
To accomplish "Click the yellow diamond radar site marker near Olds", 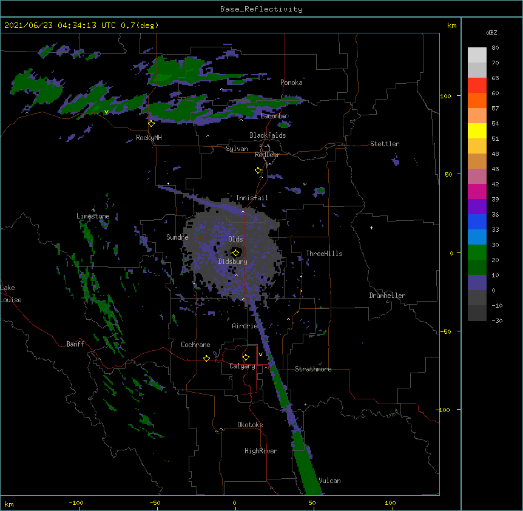I will 235,253.
